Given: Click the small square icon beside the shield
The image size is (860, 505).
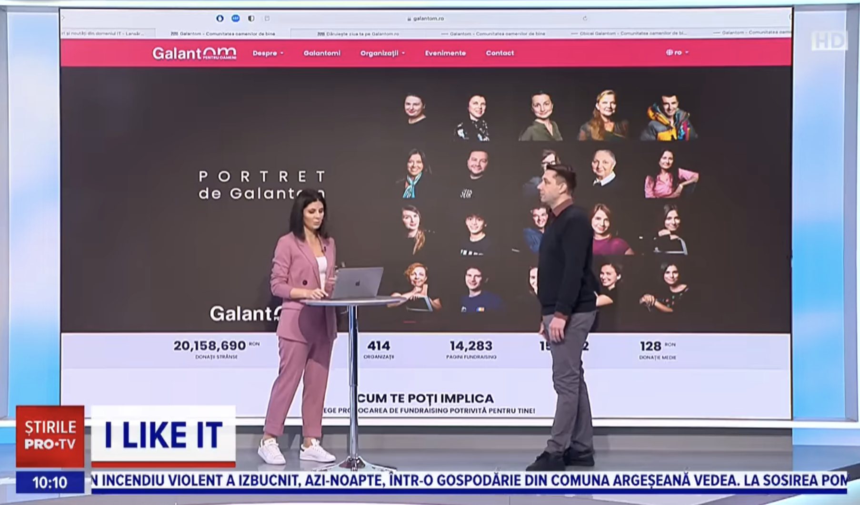Looking at the screenshot, I should coord(267,18).
